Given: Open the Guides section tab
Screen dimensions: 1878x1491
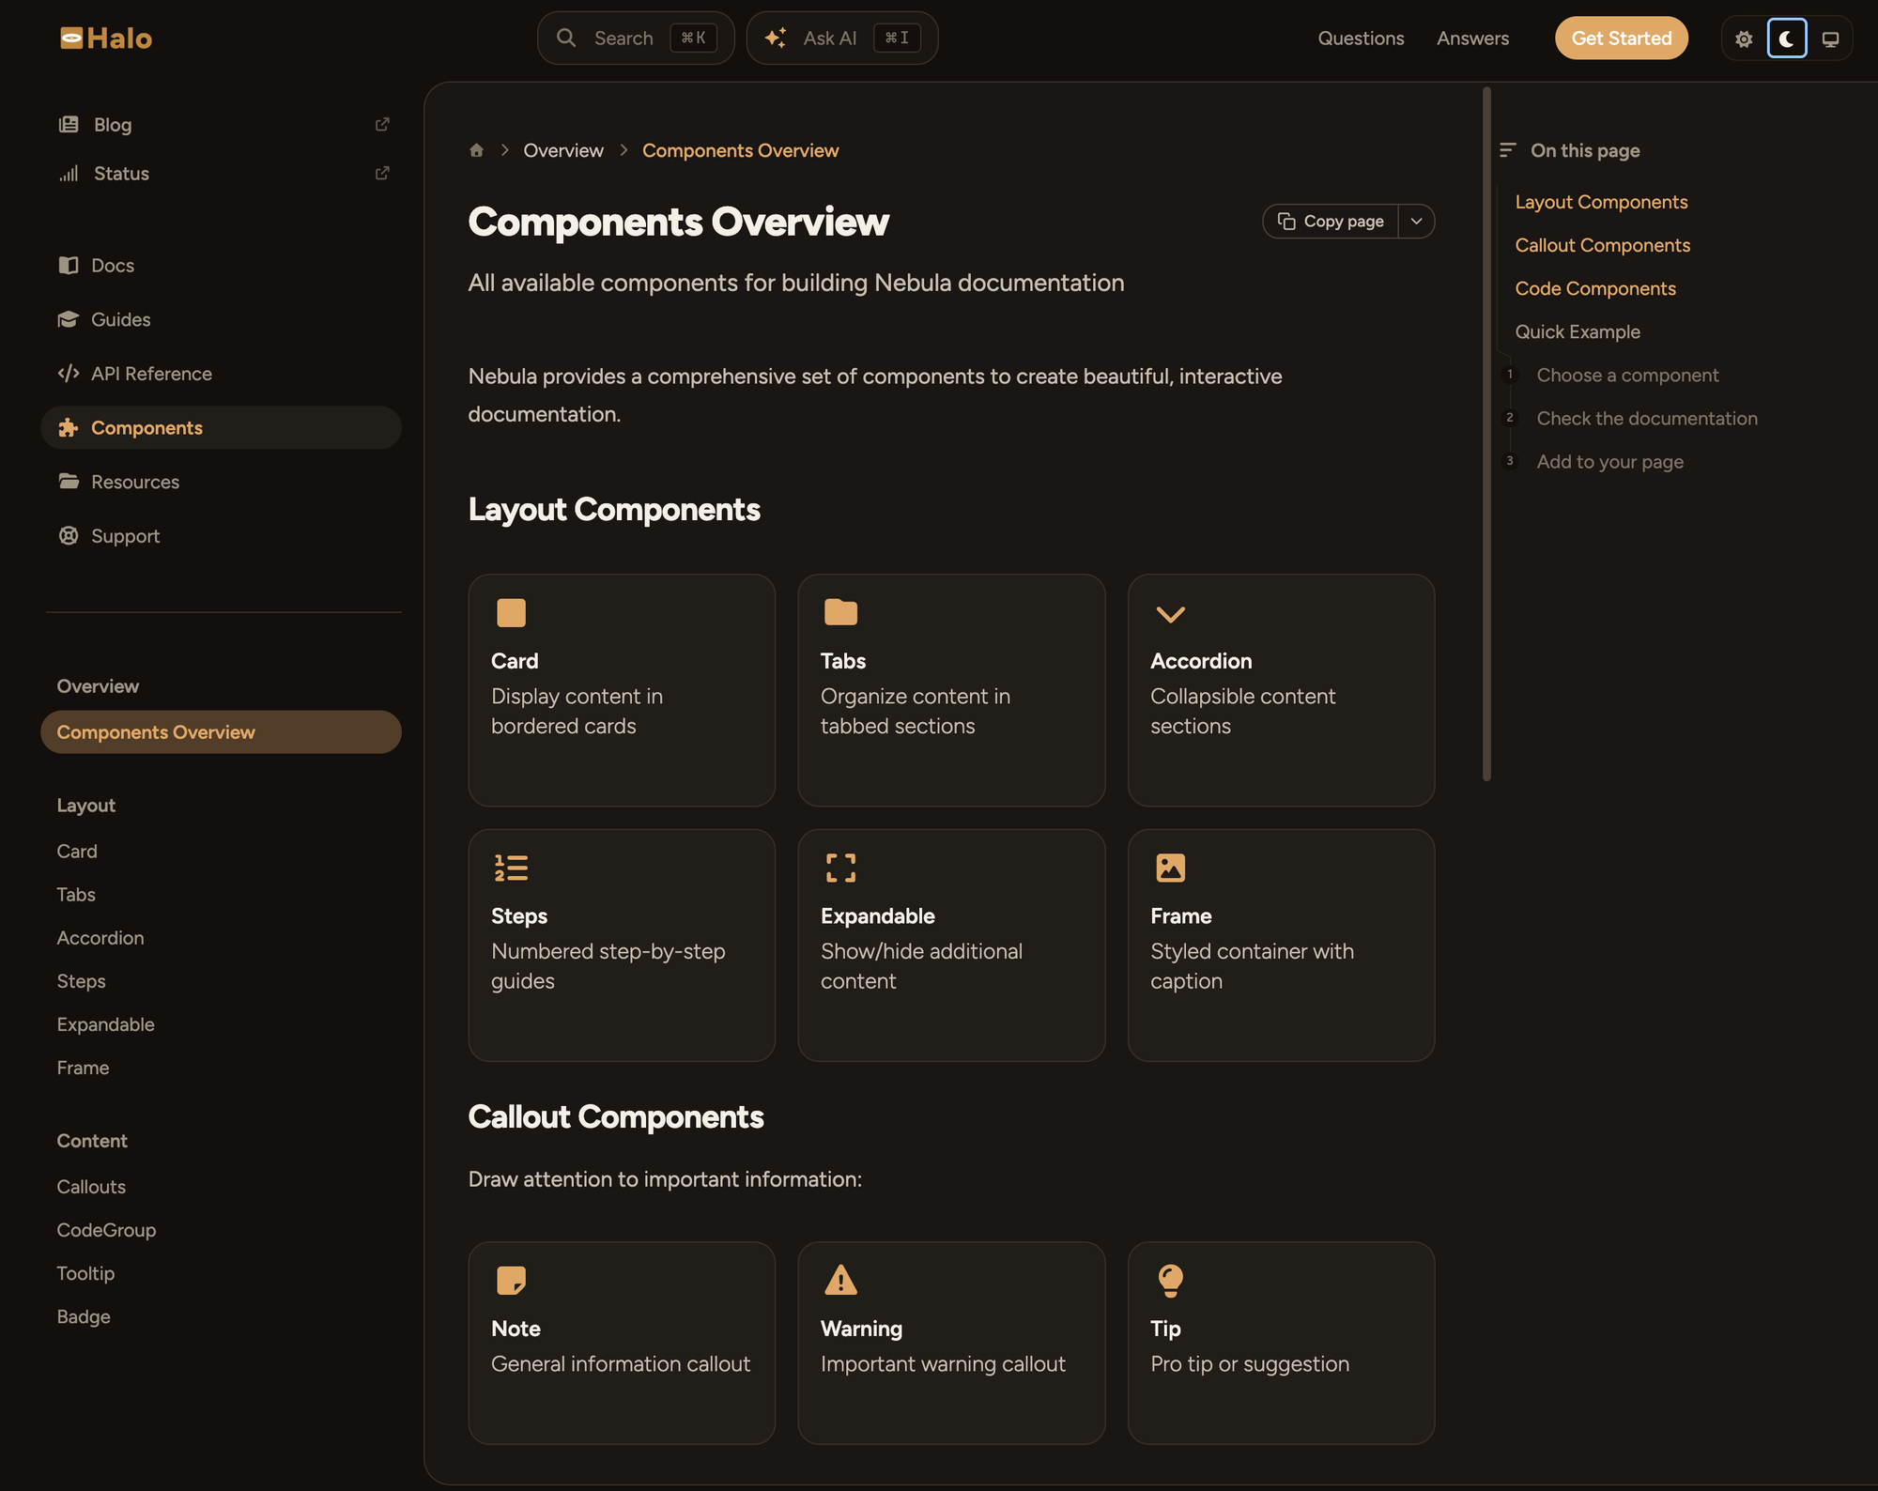Looking at the screenshot, I should pos(222,319).
